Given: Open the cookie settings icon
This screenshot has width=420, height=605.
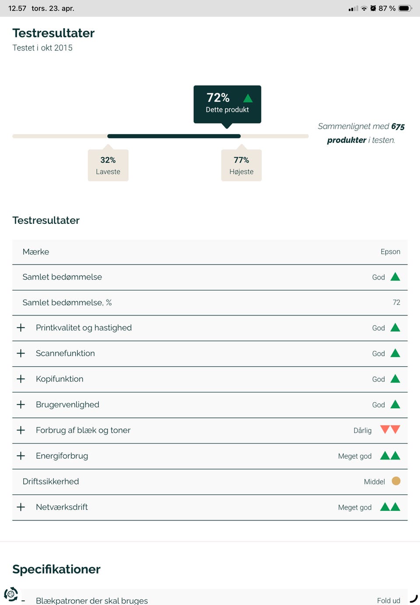Looking at the screenshot, I should pos(11,594).
